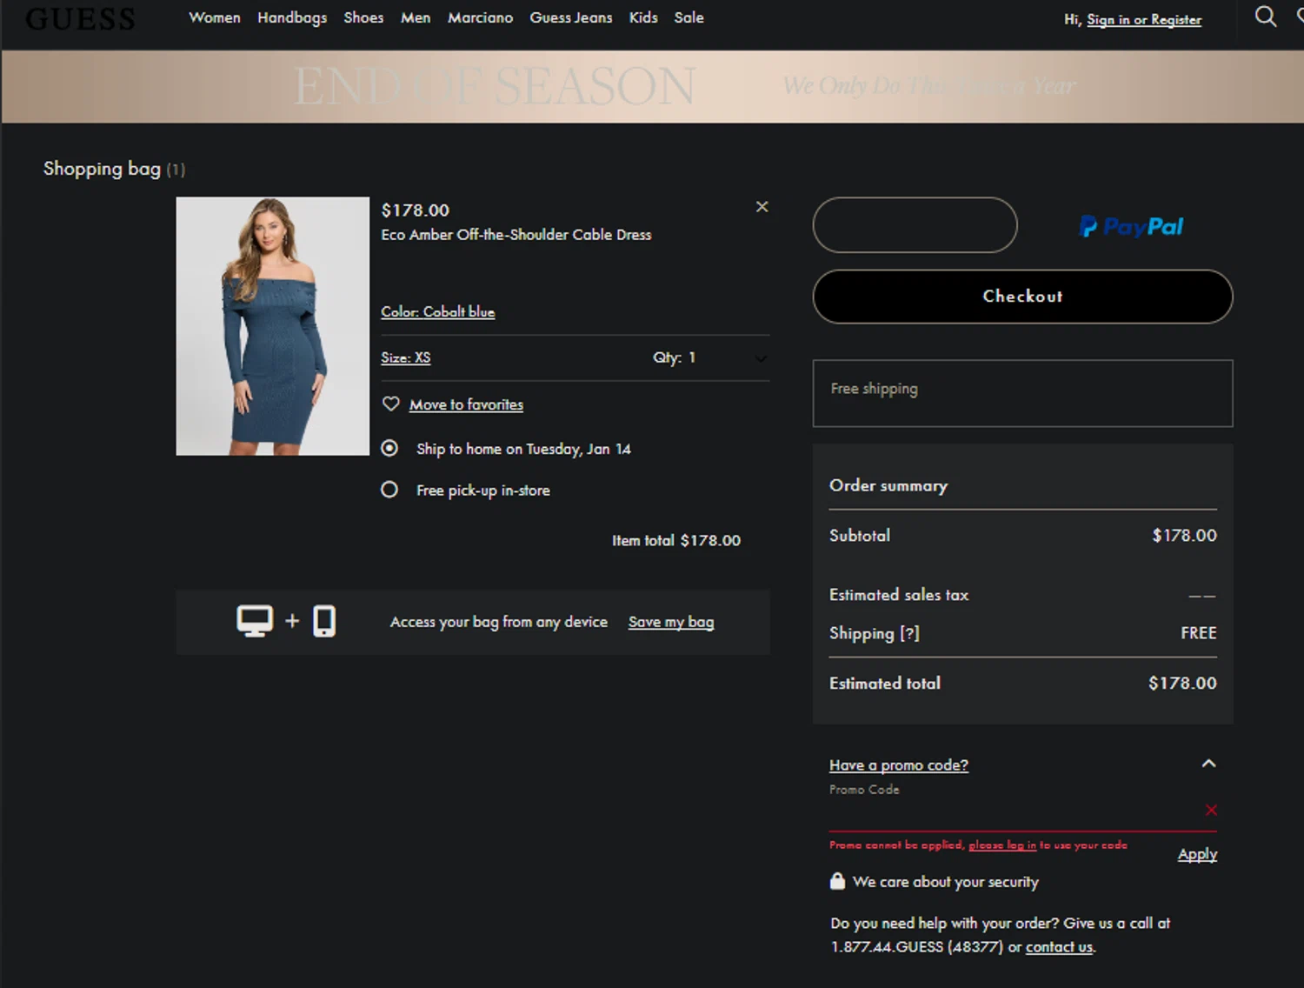This screenshot has width=1304, height=988.
Task: Click the mobile phone device icon
Action: click(x=324, y=621)
